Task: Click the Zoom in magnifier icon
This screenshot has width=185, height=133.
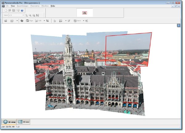Action: tap(27, 15)
